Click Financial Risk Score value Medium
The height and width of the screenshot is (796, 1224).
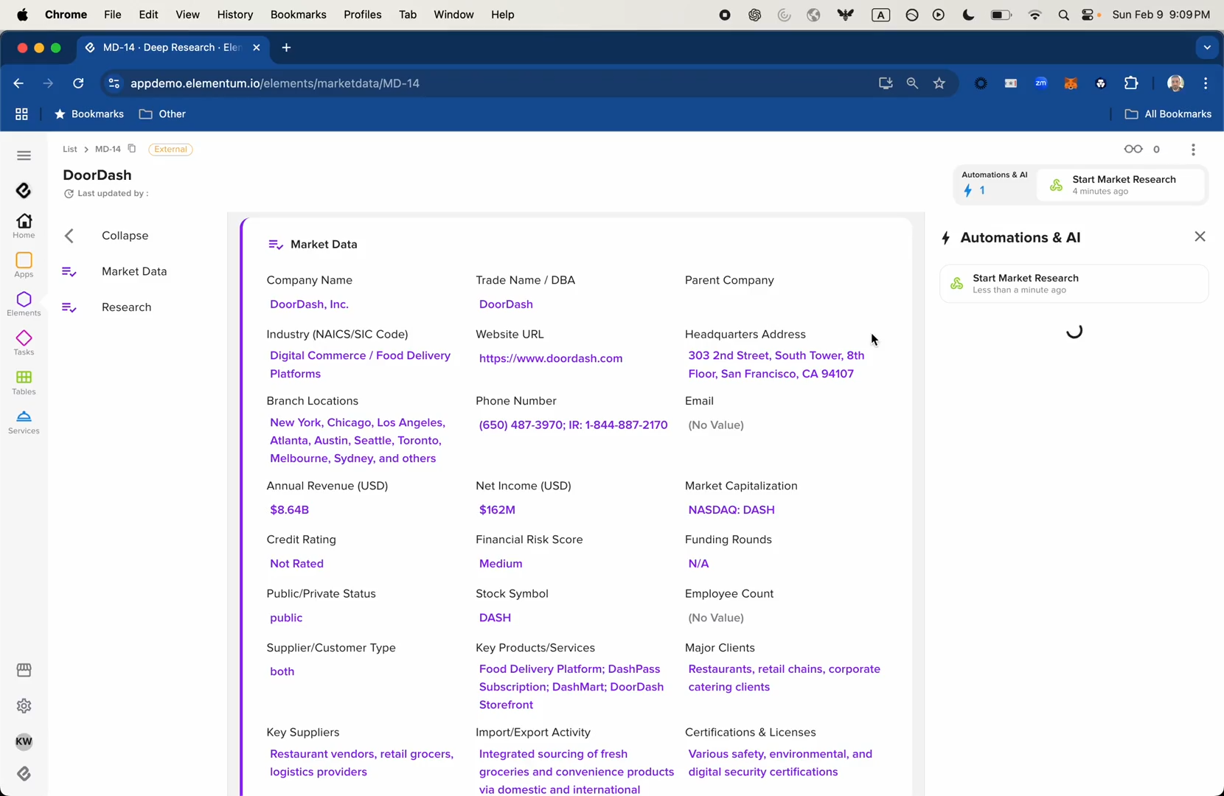[x=501, y=564]
